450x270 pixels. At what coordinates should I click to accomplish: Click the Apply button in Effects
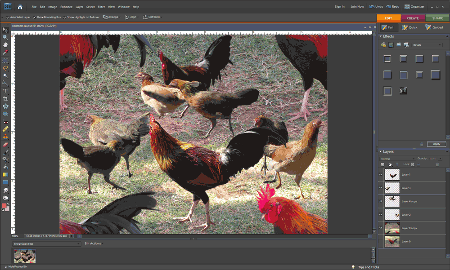tap(436, 144)
